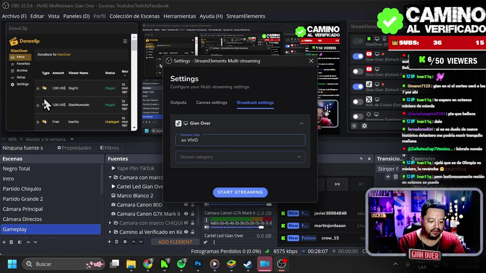Open Chrome from the taskbar
Image resolution: width=486 pixels, height=273 pixels.
pyautogui.click(x=148, y=264)
